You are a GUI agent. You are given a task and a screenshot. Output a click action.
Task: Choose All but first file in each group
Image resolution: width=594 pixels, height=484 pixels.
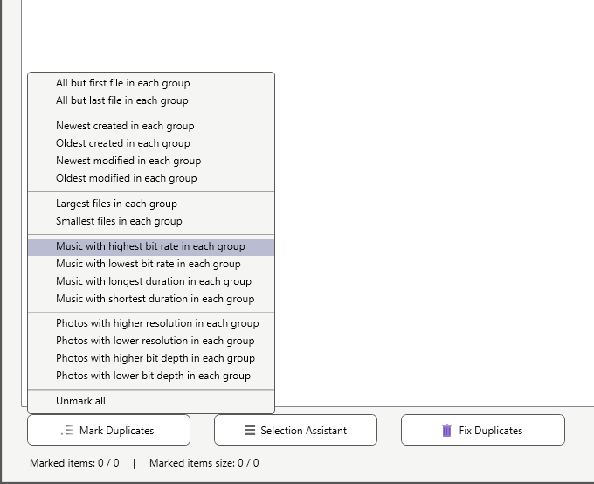click(151, 83)
